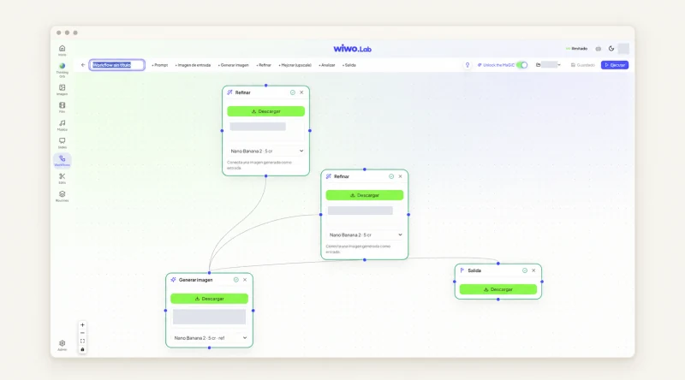Add a Refinar node from toolbar
The image size is (685, 380).
coord(264,65)
